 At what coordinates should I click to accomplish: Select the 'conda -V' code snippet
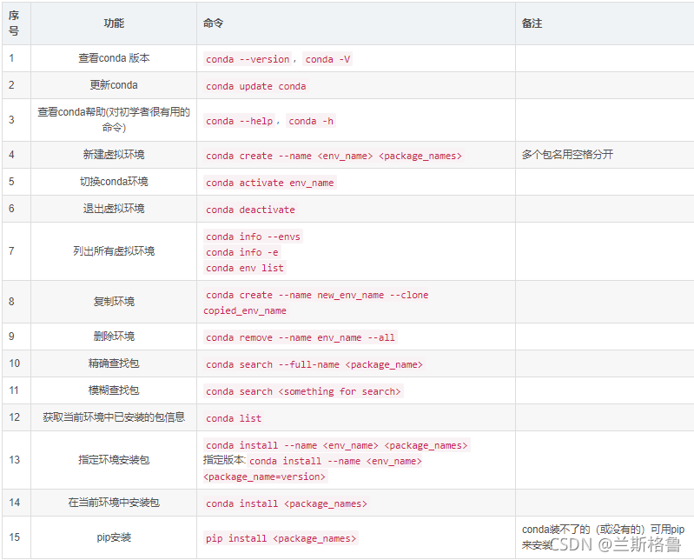(327, 59)
